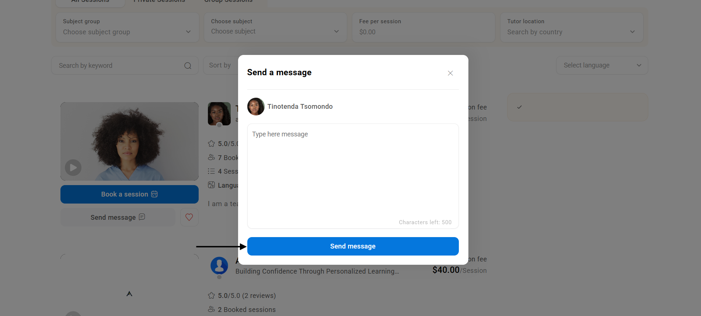Click Tinotenda Tsomondo's avatar in the dialog
The width and height of the screenshot is (701, 316).
[x=256, y=107]
